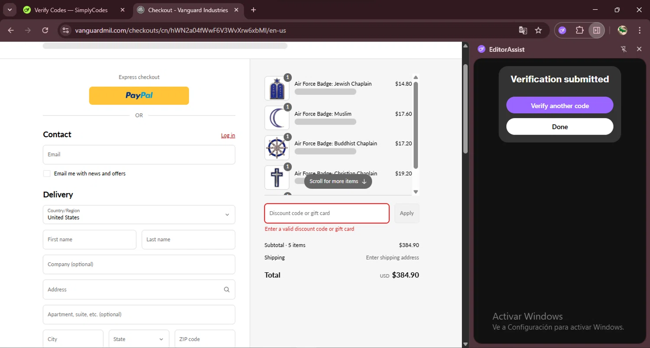Open a new browser tab
The image size is (650, 348).
[x=253, y=10]
